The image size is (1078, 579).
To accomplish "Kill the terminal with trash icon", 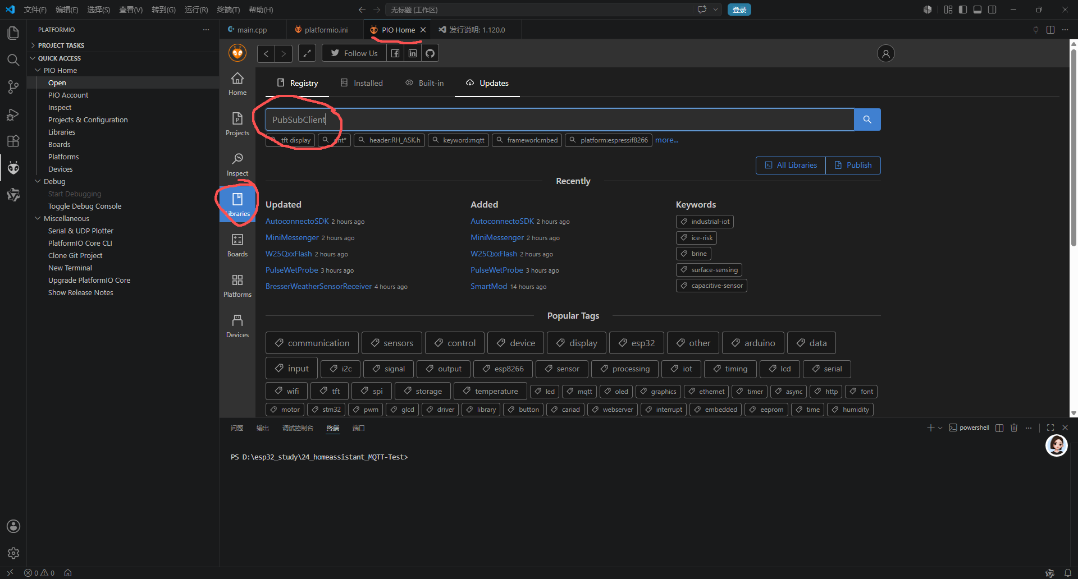I will click(1014, 428).
